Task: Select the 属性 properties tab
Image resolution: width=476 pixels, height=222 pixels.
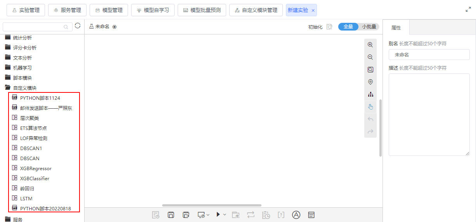Action: tap(396, 27)
